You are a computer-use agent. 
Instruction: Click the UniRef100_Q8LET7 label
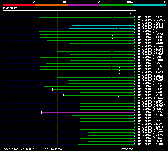(x=151, y=118)
